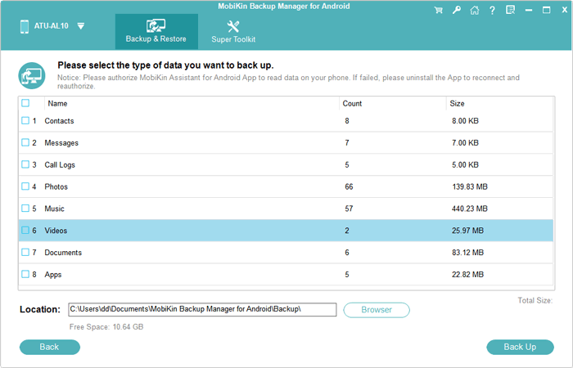
Task: Sort list by Count column header
Action: click(x=352, y=104)
